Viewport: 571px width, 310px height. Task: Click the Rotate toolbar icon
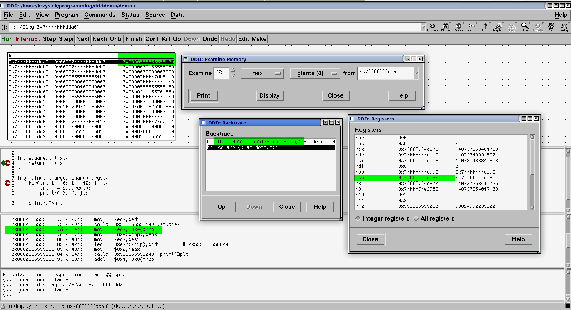(x=538, y=27)
